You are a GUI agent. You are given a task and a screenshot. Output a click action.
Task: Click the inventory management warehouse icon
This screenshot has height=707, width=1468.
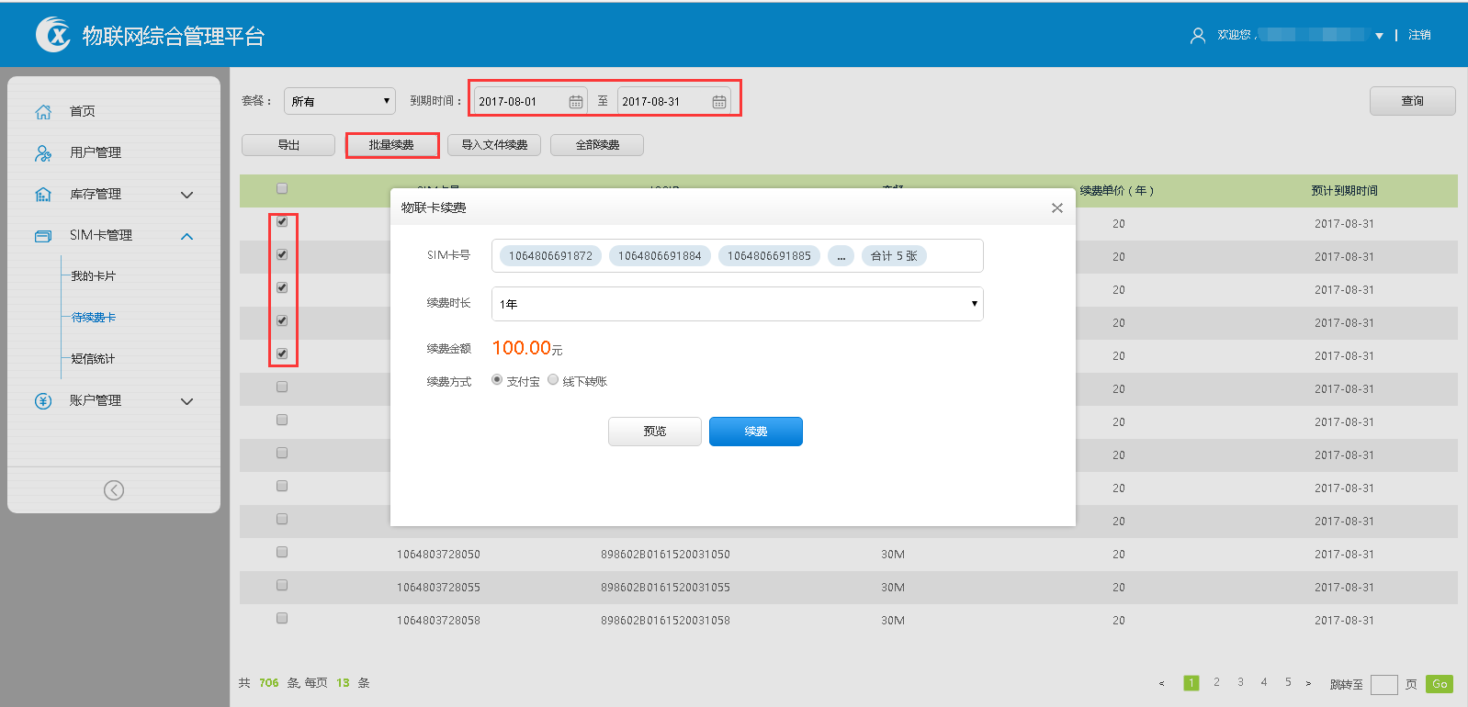43,195
